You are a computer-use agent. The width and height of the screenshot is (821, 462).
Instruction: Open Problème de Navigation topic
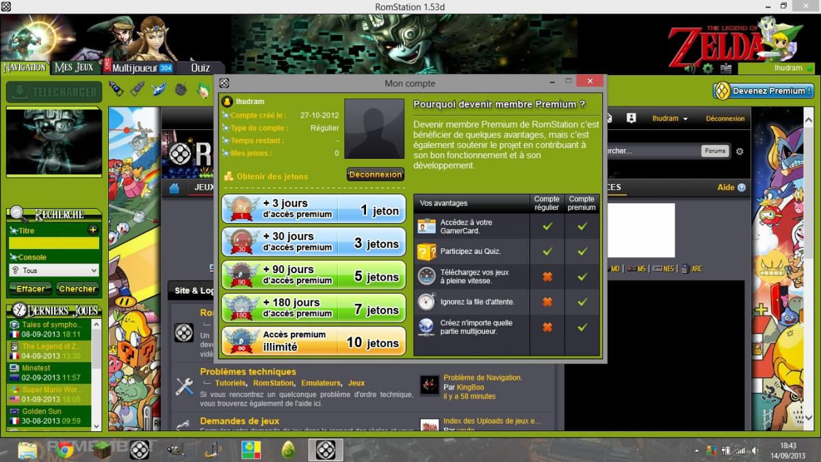click(x=482, y=378)
